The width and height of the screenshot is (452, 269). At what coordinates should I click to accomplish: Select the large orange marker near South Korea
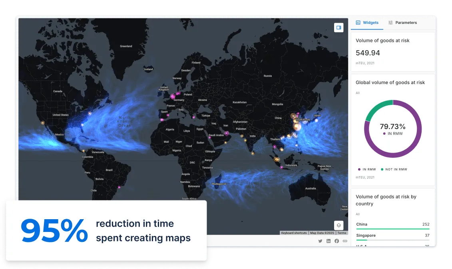pos(297,127)
